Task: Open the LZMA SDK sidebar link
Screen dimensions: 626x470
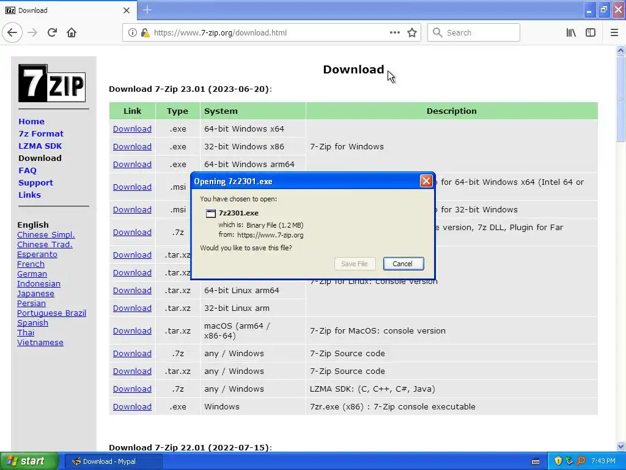Action: click(40, 146)
